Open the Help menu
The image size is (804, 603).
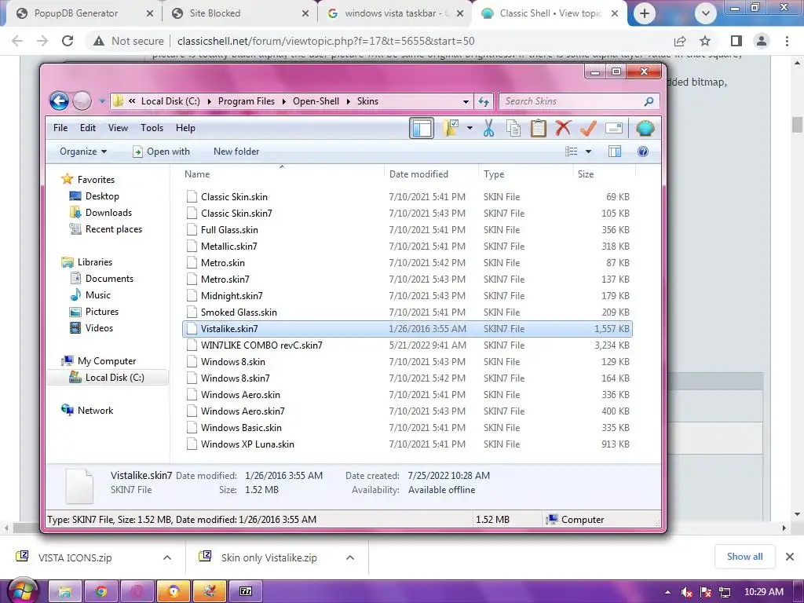pyautogui.click(x=185, y=128)
